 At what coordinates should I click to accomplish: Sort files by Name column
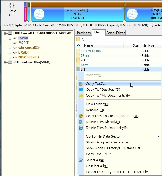point(88,45)
